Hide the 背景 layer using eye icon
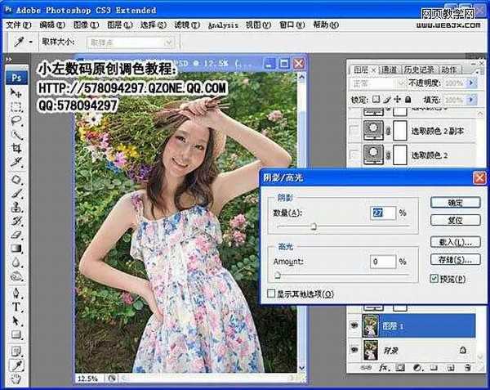 (353, 349)
